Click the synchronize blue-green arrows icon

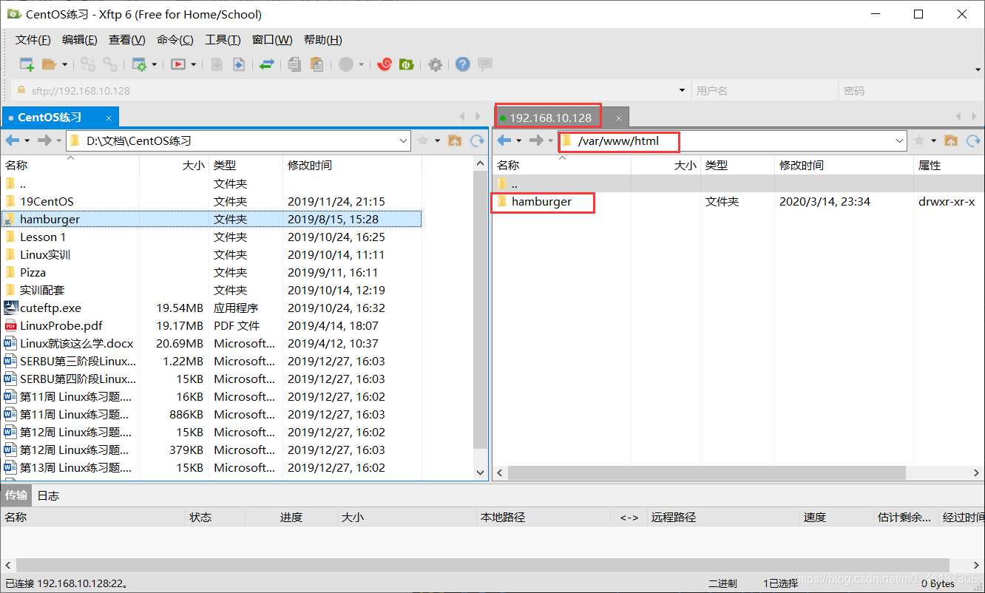[267, 64]
